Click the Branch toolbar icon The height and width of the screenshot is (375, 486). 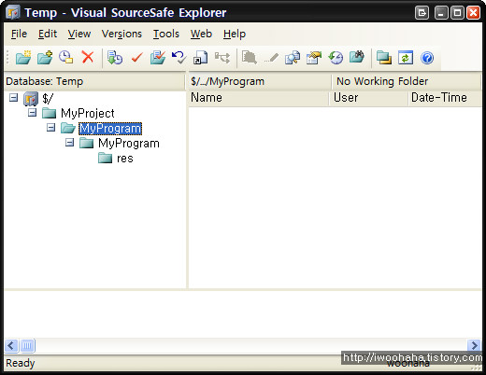tap(222, 58)
